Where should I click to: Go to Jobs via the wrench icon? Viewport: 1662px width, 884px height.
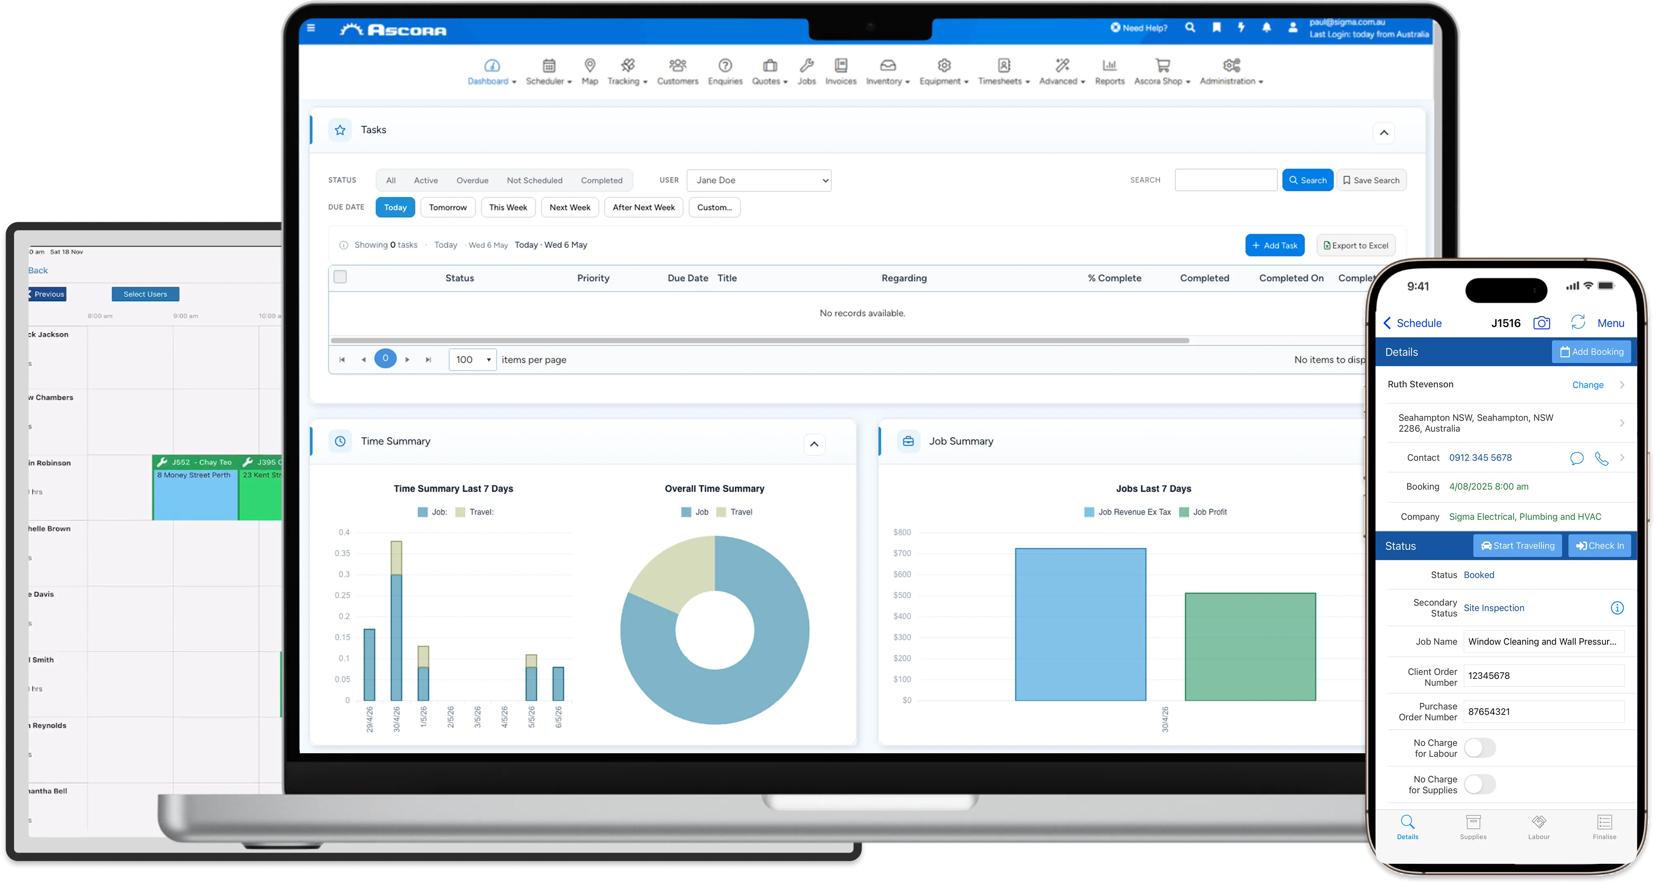click(x=807, y=65)
